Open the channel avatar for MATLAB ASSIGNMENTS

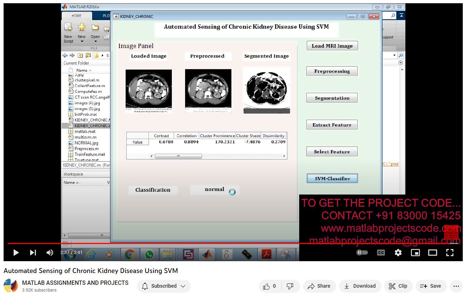tap(11, 286)
